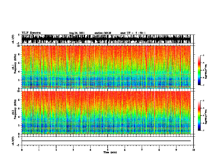Image resolution: width=218 pixels, height=168 pixels.
Task: Click the "6" kHz tick of ch.1 spectrogram
Action: click(19, 63)
